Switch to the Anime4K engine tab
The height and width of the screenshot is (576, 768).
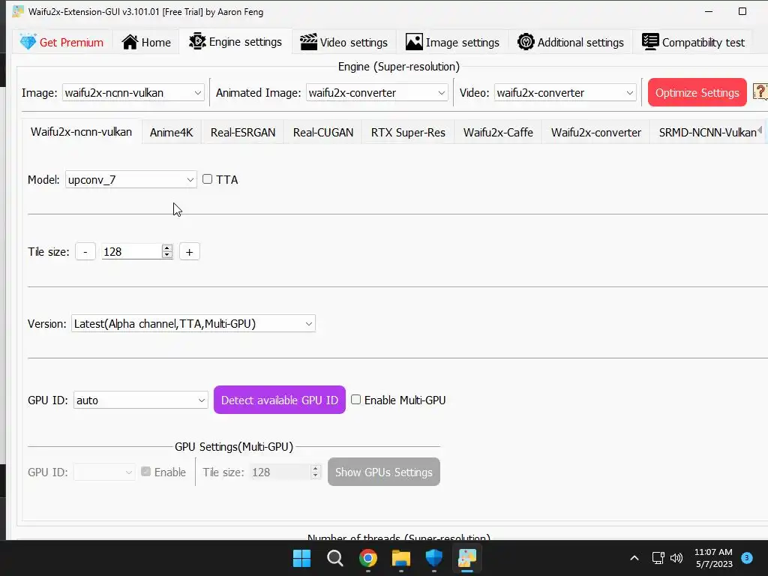[172, 133]
